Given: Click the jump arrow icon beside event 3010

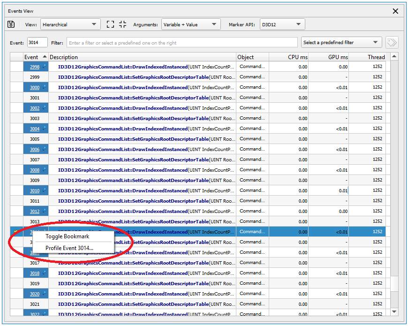Looking at the screenshot, I should 44,191.
